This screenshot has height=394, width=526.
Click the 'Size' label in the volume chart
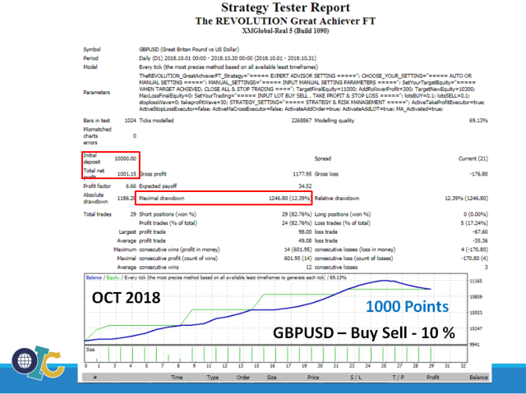(90, 350)
